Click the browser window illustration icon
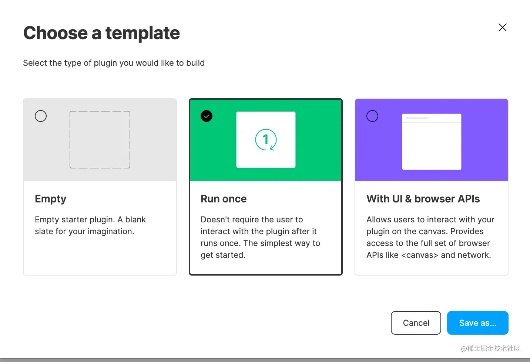This screenshot has width=530, height=362. (x=432, y=141)
